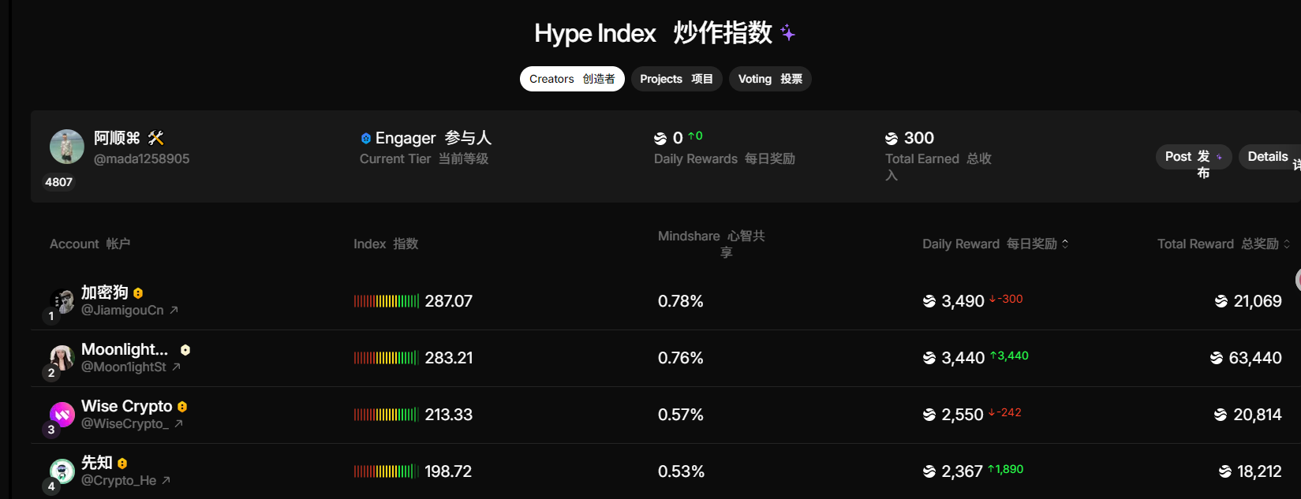This screenshot has width=1301, height=499.
Task: Click the handle @mada1258905
Action: (x=142, y=159)
